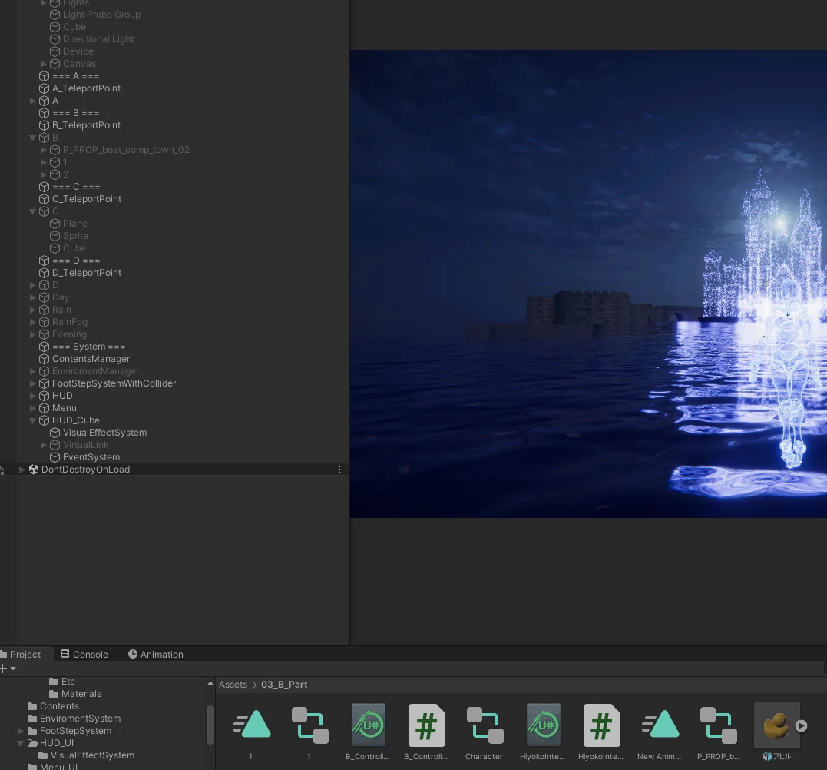This screenshot has height=770, width=827.
Task: Click the 03_B_Part breadcrumb folder
Action: click(284, 685)
